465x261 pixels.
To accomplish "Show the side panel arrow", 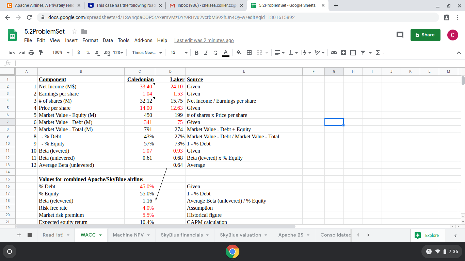I will click(x=455, y=235).
